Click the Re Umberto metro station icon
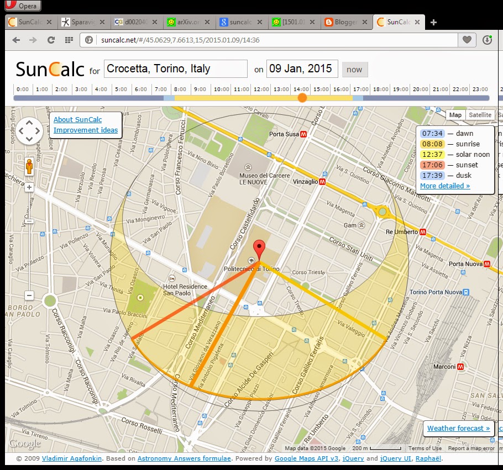The width and height of the screenshot is (503, 470). tap(423, 232)
